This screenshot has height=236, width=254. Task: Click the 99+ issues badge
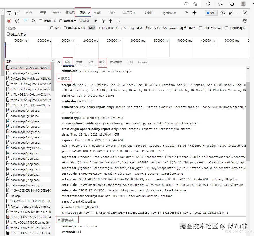click(211, 13)
